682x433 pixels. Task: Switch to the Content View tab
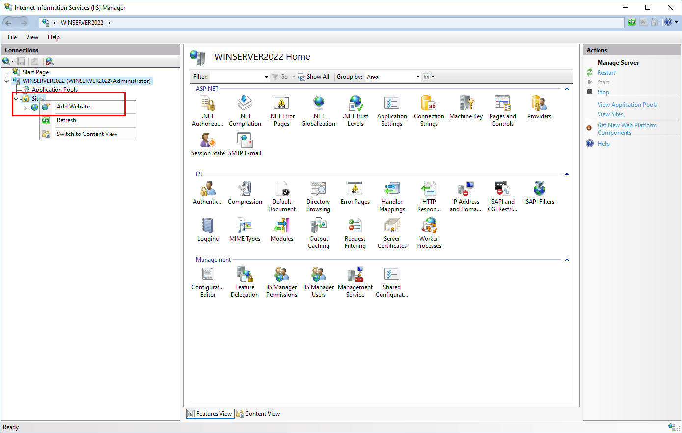(x=258, y=414)
